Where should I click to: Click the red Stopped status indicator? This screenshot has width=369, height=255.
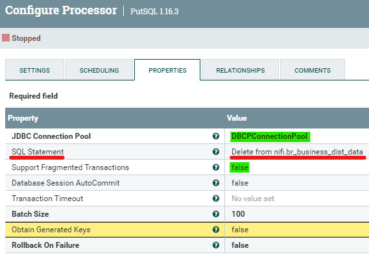(x=6, y=38)
